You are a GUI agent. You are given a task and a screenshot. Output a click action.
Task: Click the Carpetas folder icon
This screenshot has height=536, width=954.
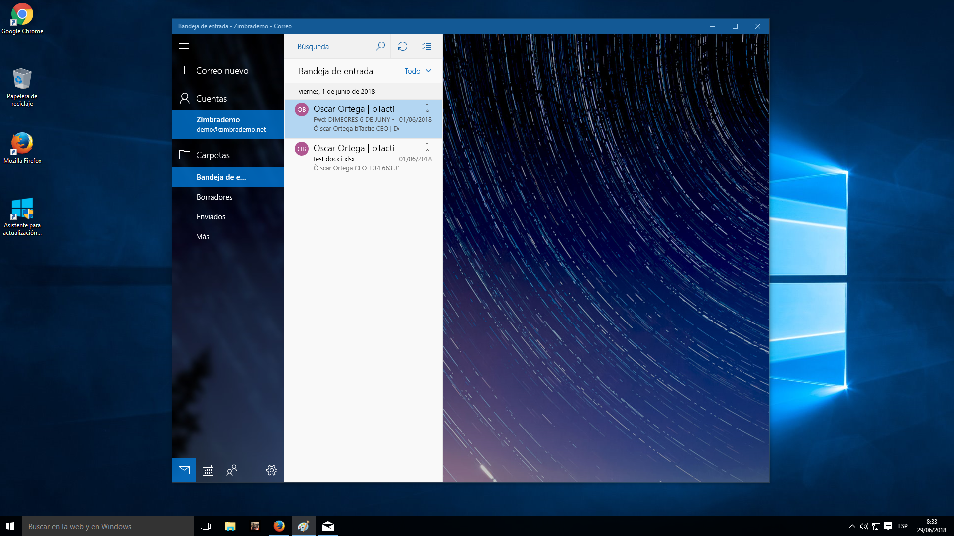pyautogui.click(x=185, y=155)
